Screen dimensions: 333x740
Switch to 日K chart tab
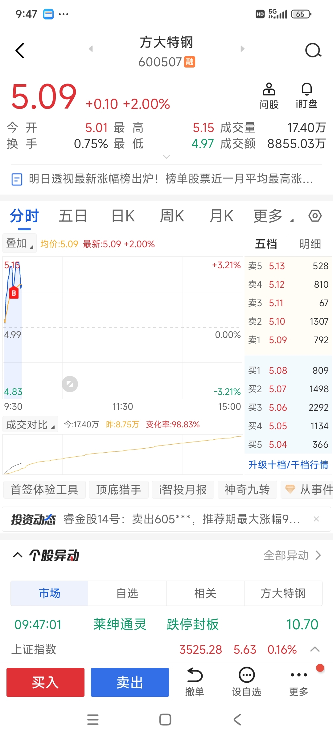coord(123,216)
